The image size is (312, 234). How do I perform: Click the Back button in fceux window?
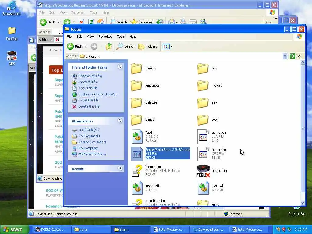pos(74,46)
